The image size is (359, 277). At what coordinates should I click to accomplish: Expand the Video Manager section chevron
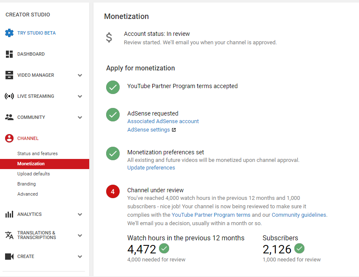pos(80,75)
